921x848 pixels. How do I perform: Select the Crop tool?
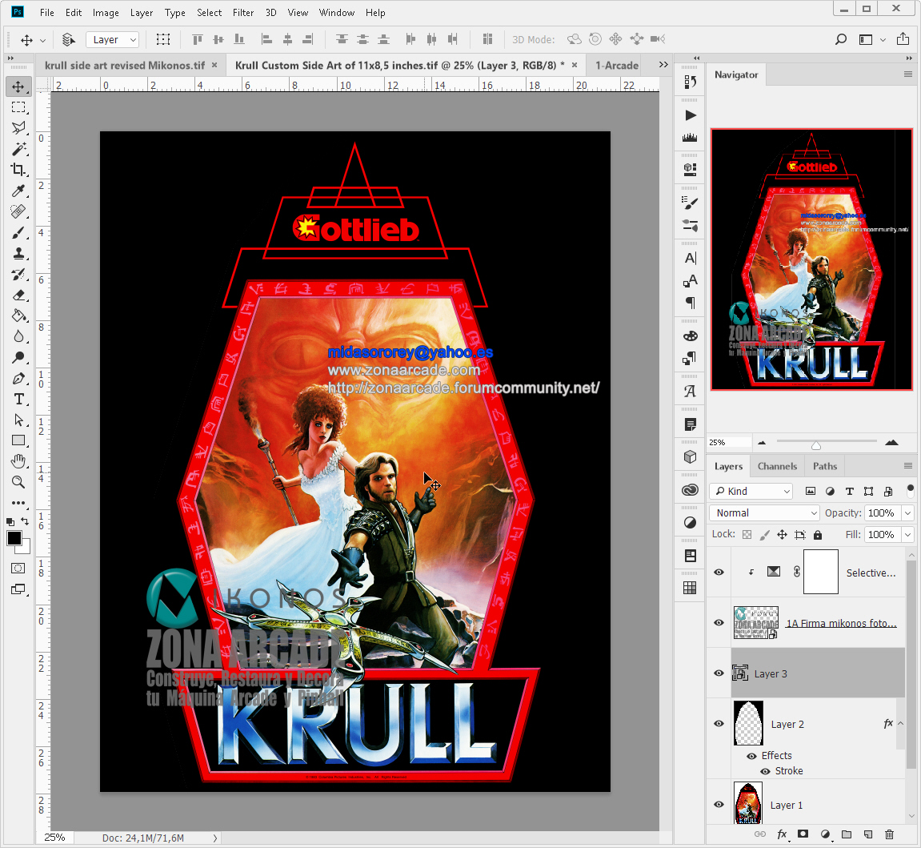pyautogui.click(x=18, y=169)
